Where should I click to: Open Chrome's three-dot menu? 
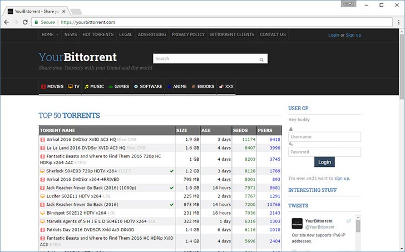tap(399, 22)
